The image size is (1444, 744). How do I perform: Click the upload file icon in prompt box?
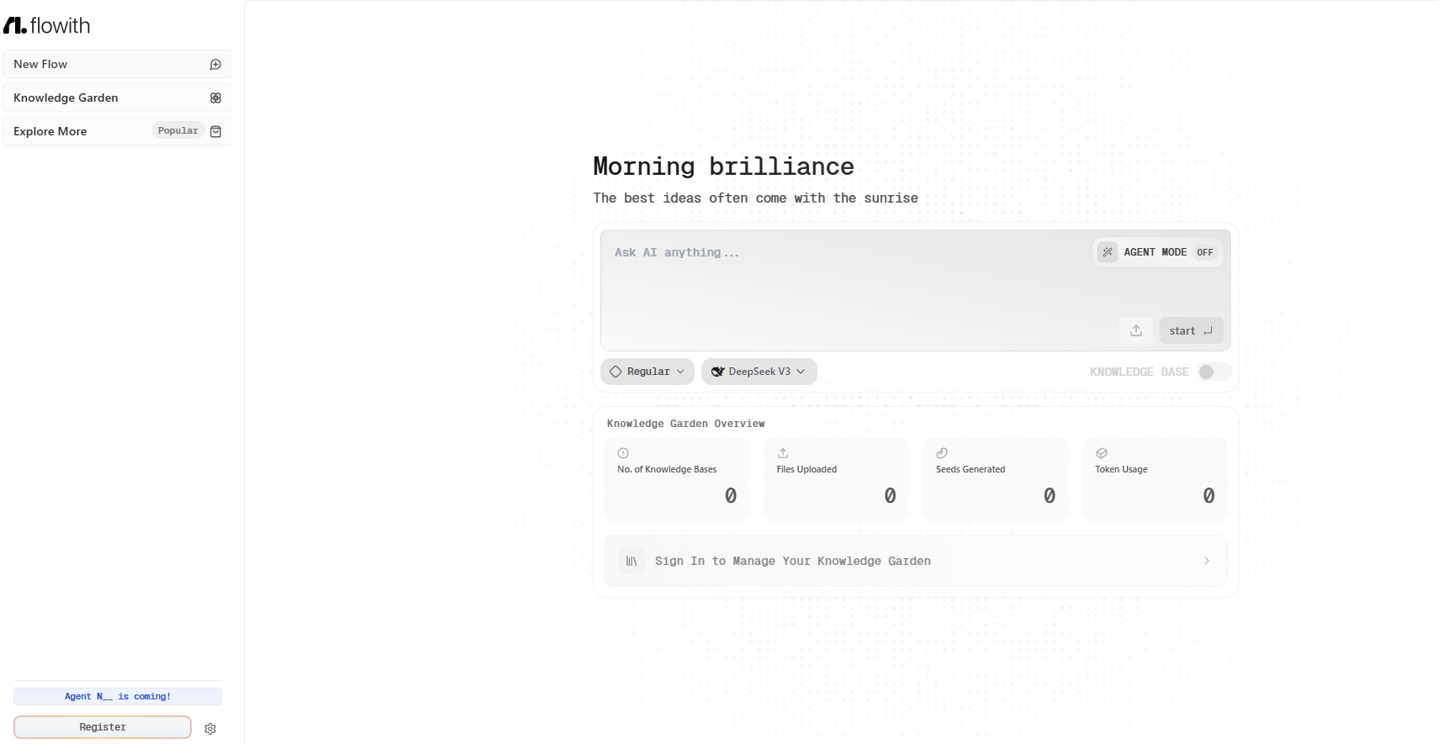(1135, 330)
